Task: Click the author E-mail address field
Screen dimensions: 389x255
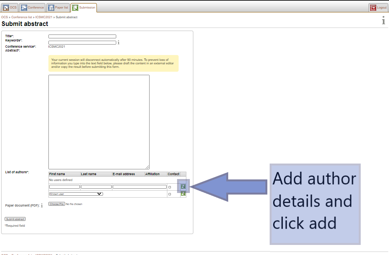Action: (x=139, y=187)
